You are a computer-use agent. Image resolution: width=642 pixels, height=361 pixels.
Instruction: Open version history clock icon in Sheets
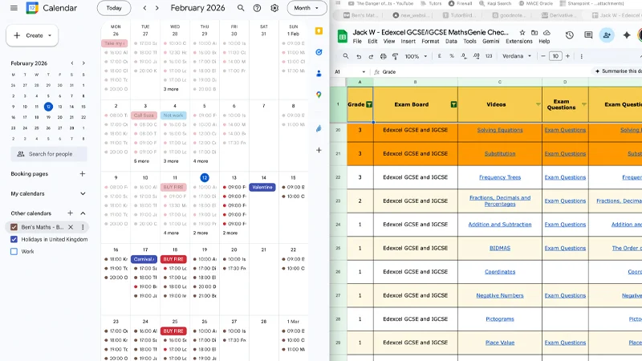(570, 35)
